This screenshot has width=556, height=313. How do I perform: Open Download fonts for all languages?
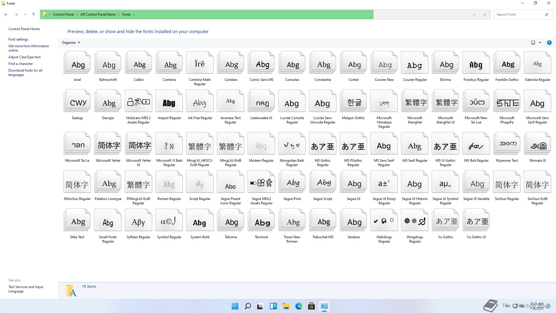pyautogui.click(x=25, y=72)
